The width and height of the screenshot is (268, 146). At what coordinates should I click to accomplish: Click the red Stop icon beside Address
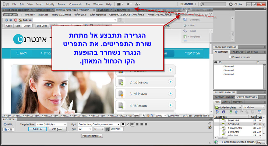tap(16, 20)
